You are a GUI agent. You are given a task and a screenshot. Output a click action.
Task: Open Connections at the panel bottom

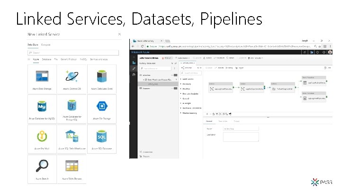click(146, 152)
